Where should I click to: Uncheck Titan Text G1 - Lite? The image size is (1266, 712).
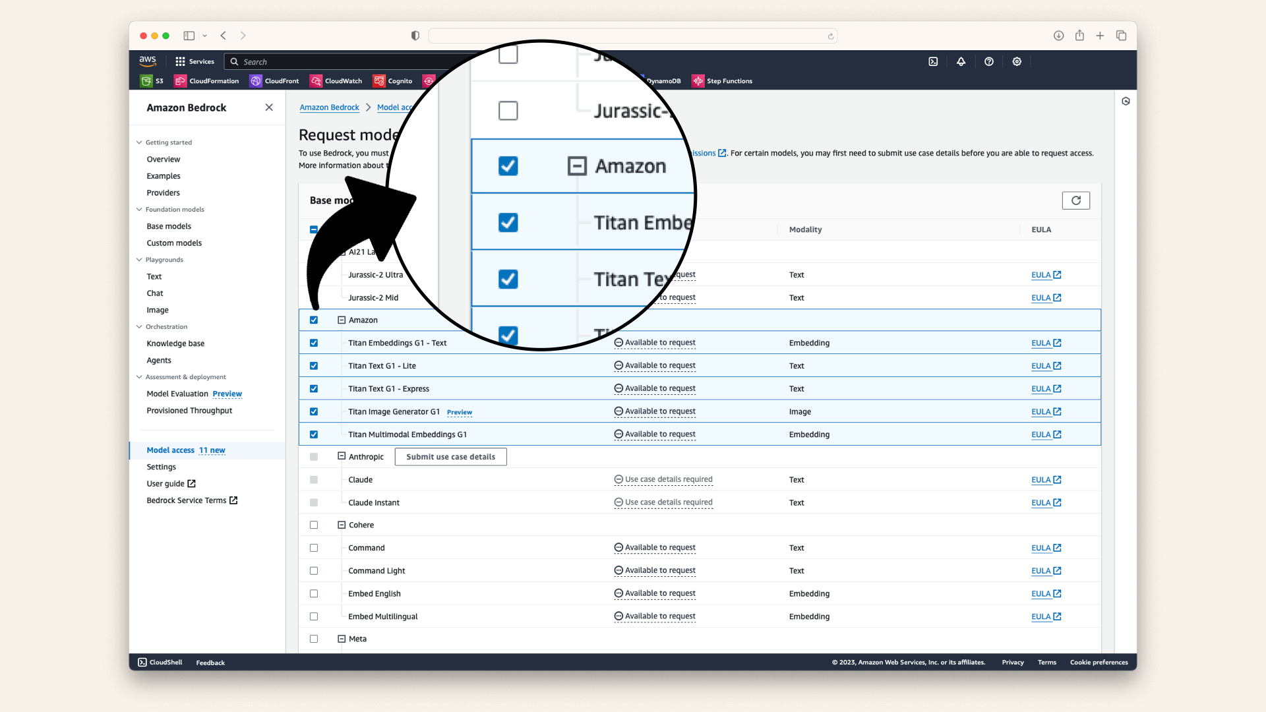click(314, 366)
